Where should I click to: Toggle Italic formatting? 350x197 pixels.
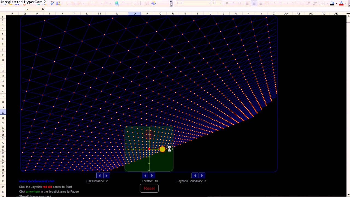click(x=233, y=3)
